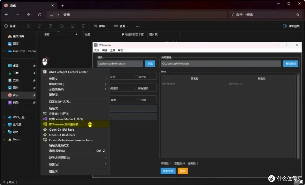Image resolution: width=305 pixels, height=185 pixels.
Task: Click the cut scissors icon in Explorer
Action: click(x=28, y=26)
